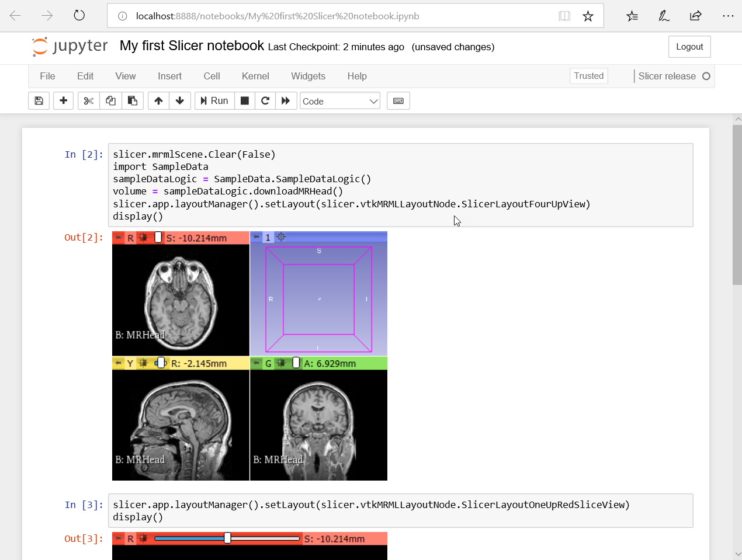
Task: Click the link views icon on the yellow slice
Action: [142, 363]
